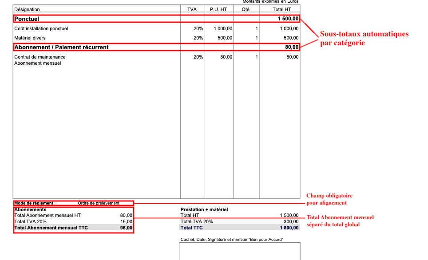Click the TVA column header

pos(192,9)
